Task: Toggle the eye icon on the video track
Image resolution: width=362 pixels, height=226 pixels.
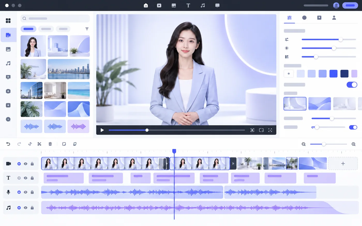Action: coord(26,164)
